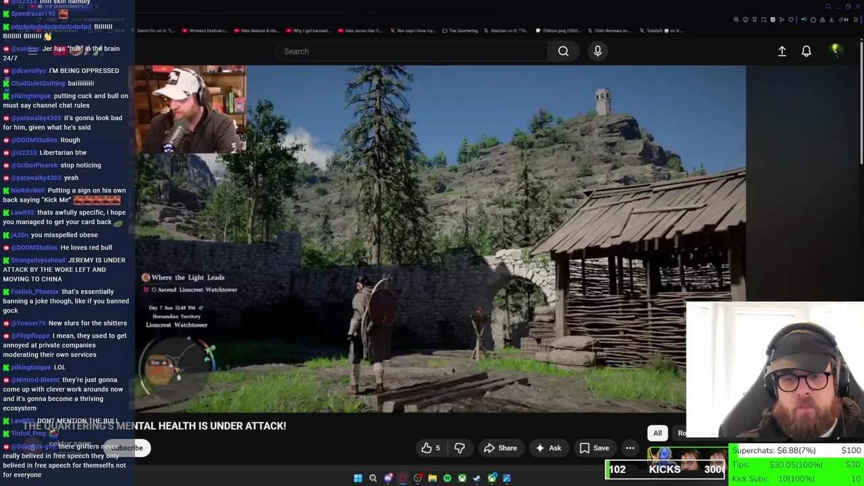Bookmark page with the heart icon
This screenshot has height=486, width=864.
(x=791, y=20)
